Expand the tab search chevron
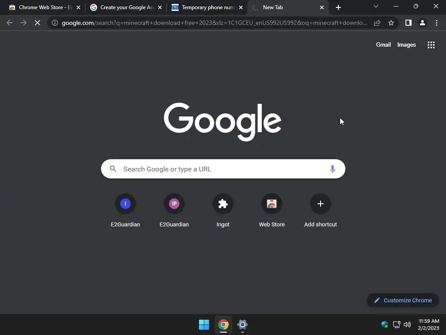446x335 pixels. pos(376,6)
